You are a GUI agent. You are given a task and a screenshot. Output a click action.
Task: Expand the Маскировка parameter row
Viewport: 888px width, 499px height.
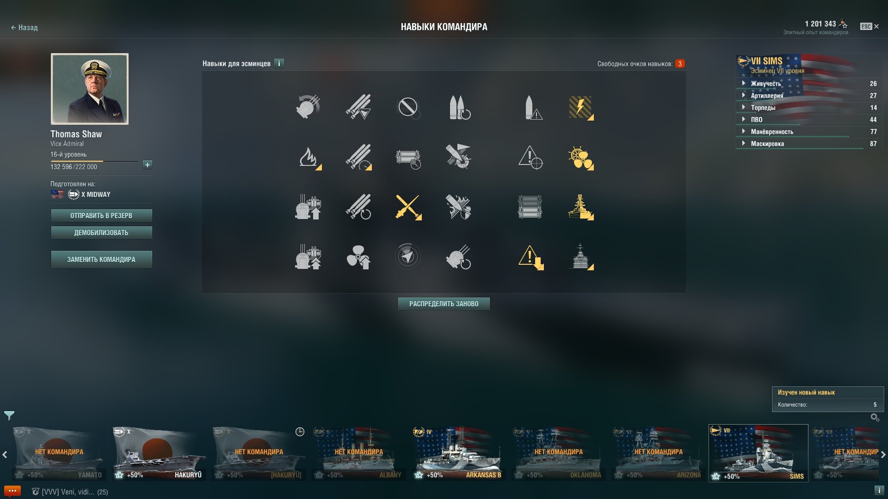(x=809, y=144)
